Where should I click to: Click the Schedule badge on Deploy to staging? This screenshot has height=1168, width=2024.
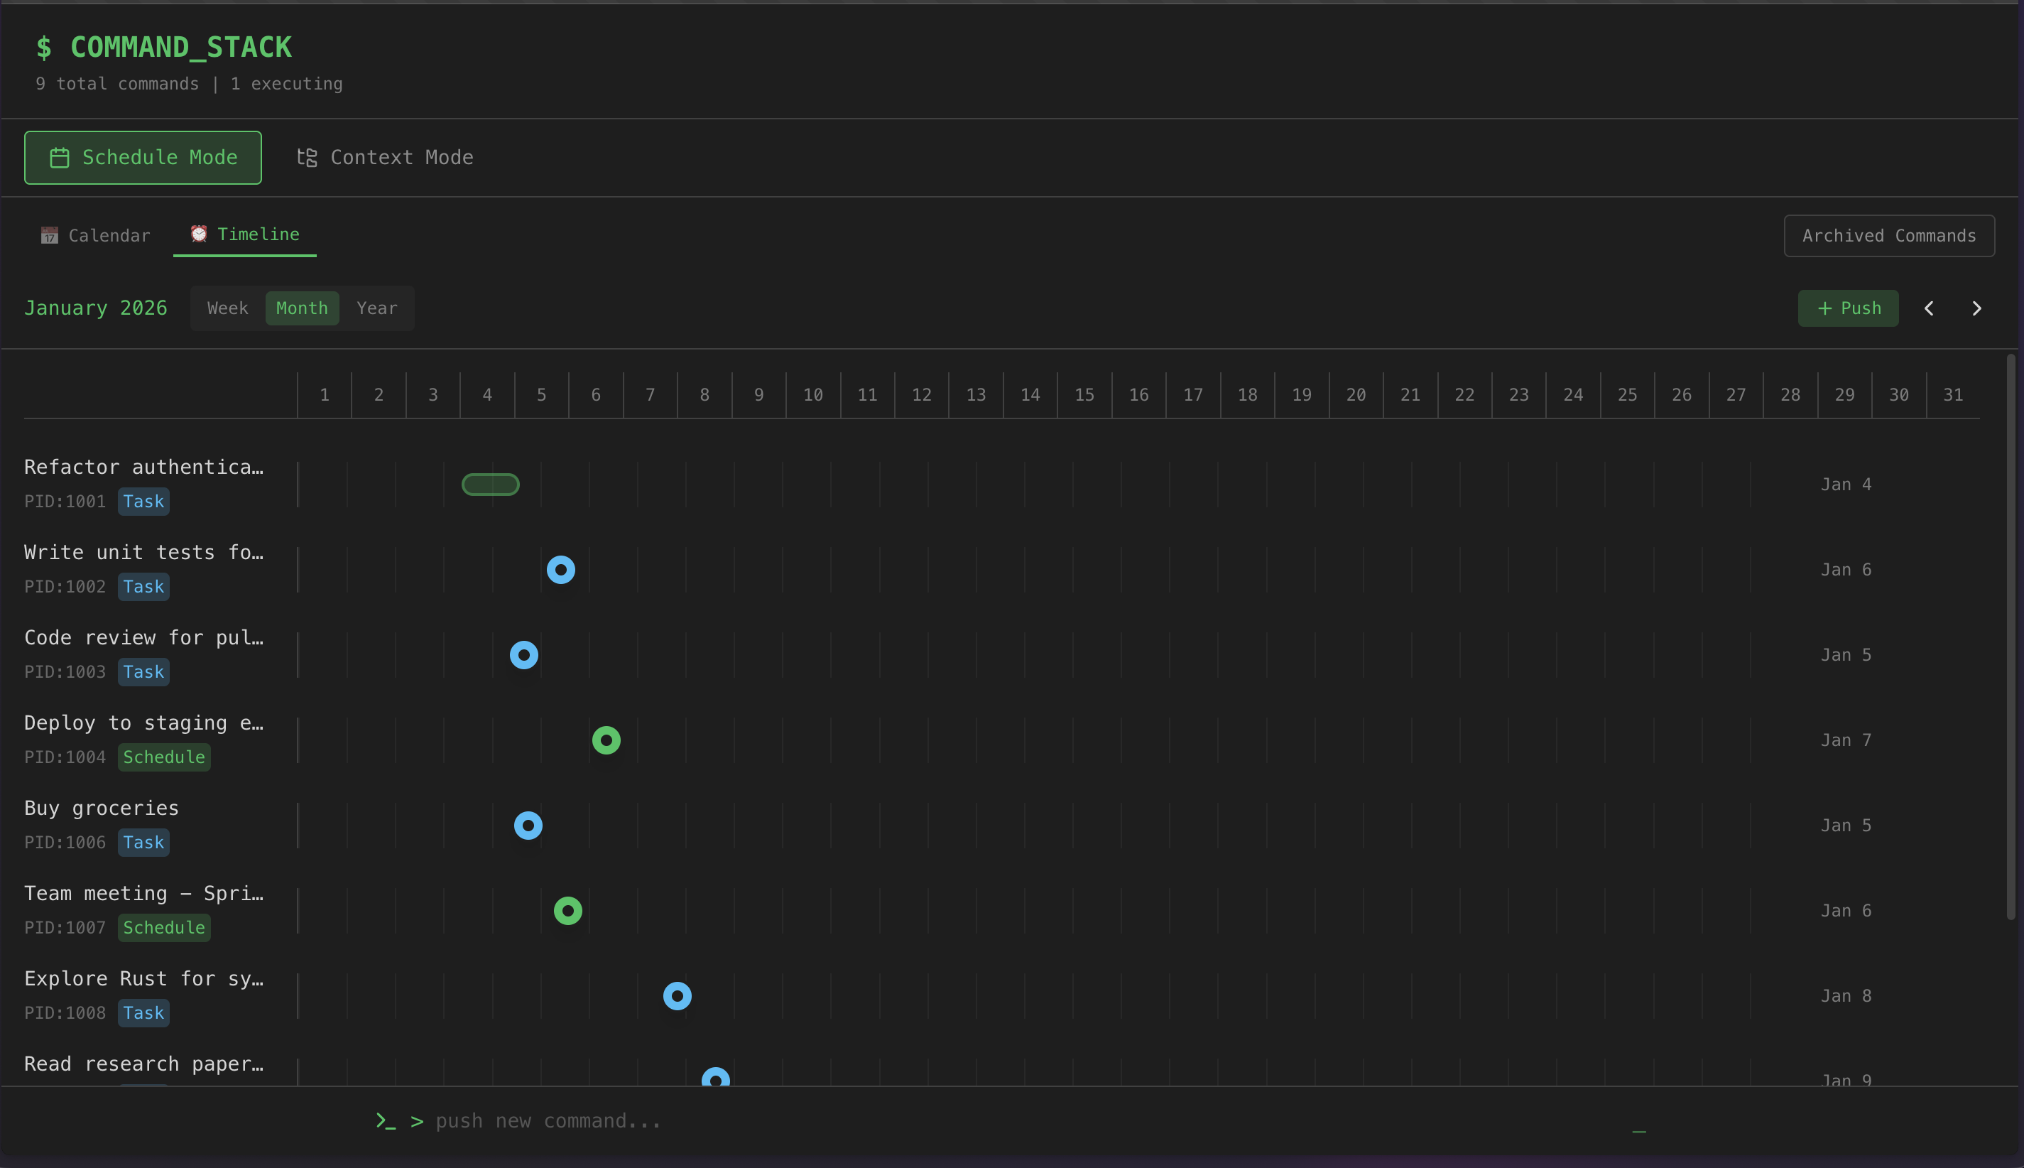click(163, 757)
